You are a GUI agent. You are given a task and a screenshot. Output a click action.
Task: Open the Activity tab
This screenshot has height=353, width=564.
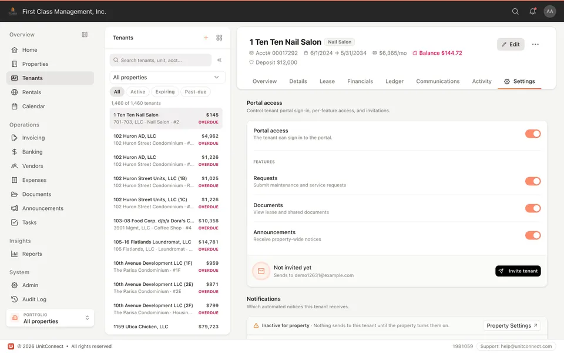[x=482, y=81]
